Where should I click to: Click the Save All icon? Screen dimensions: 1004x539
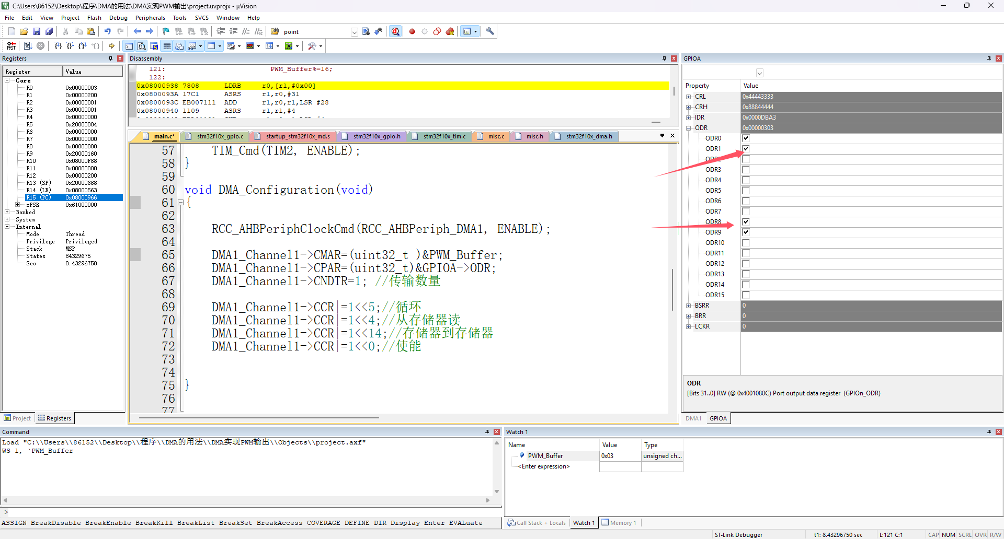pos(49,31)
